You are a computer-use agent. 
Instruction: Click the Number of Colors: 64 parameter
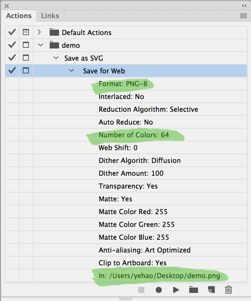pos(134,135)
